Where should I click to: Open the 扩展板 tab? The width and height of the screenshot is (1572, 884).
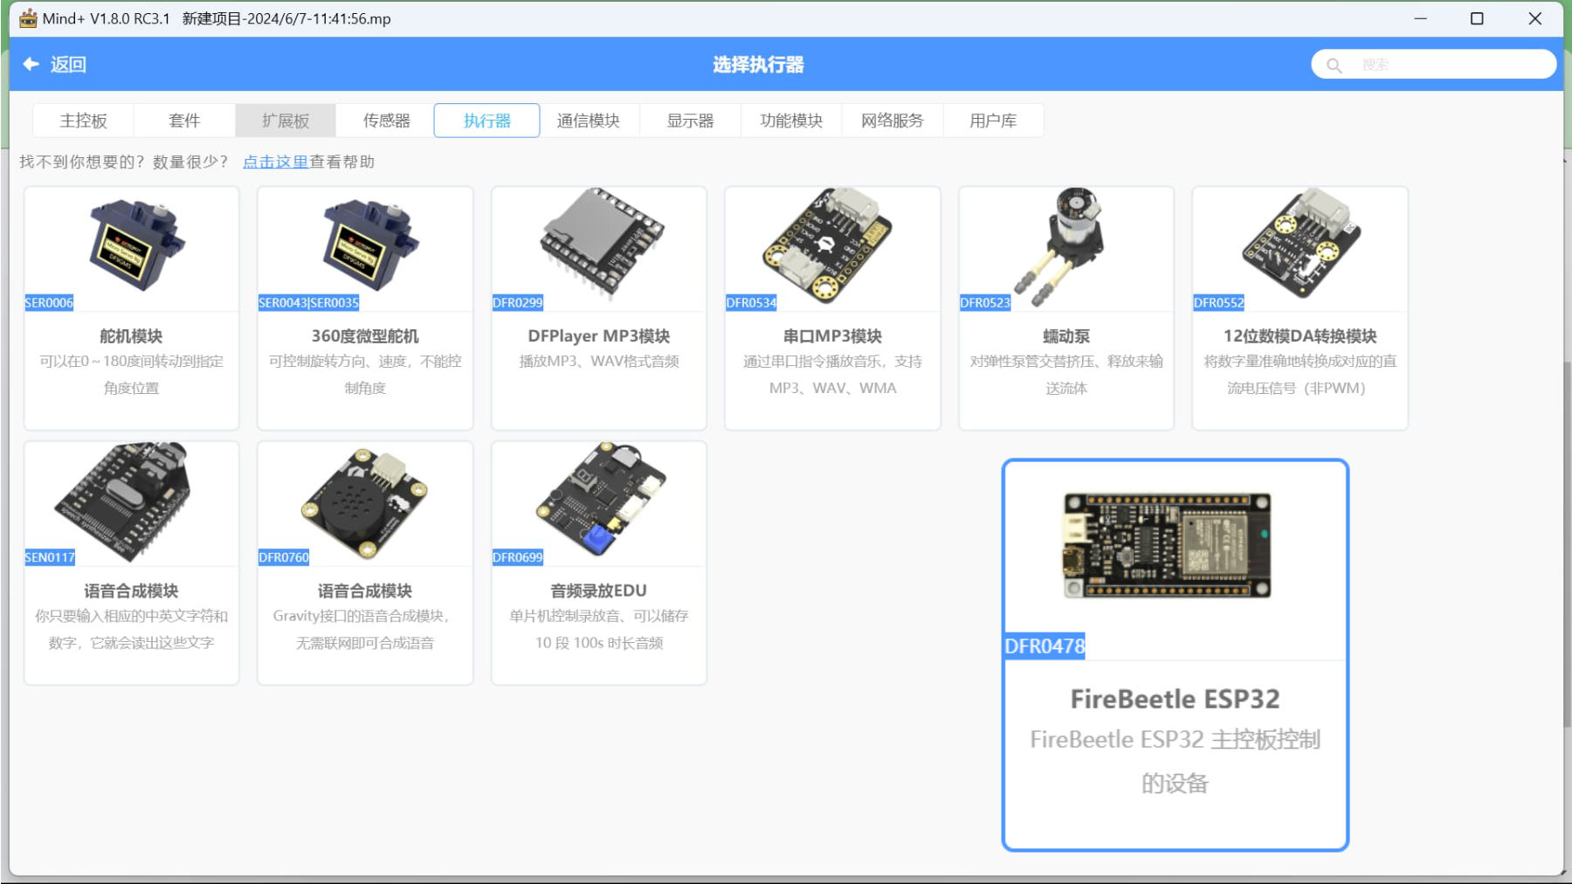pos(286,121)
